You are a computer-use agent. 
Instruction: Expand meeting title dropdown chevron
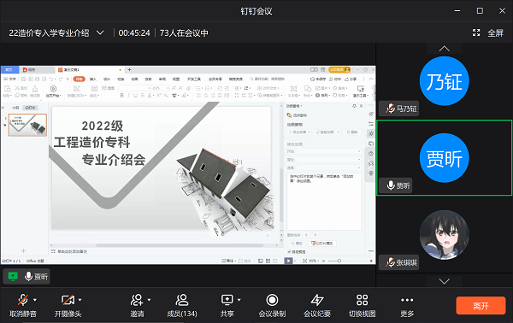pos(100,32)
